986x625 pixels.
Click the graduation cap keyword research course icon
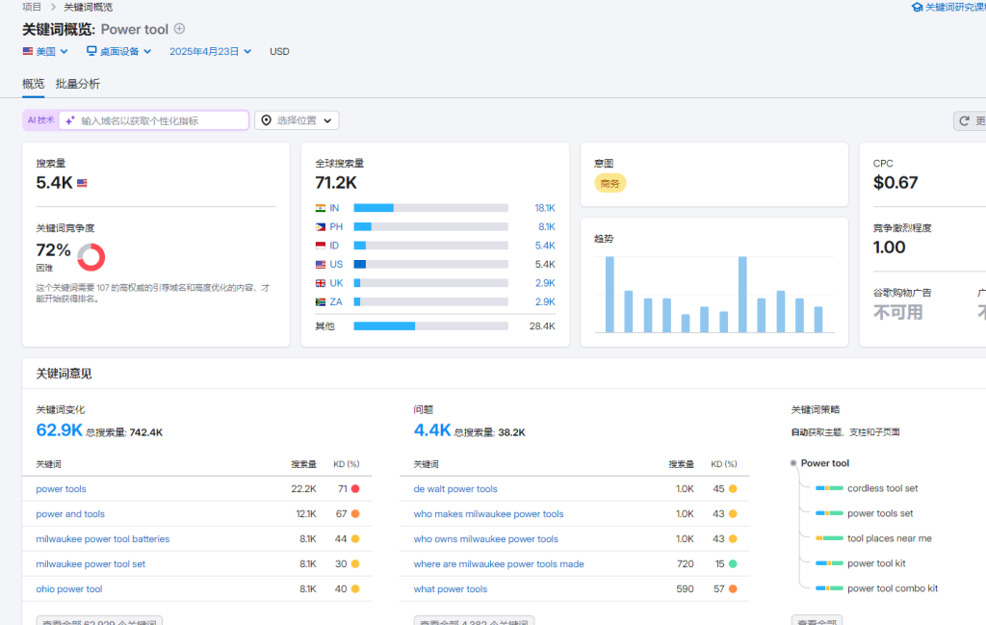[x=917, y=7]
